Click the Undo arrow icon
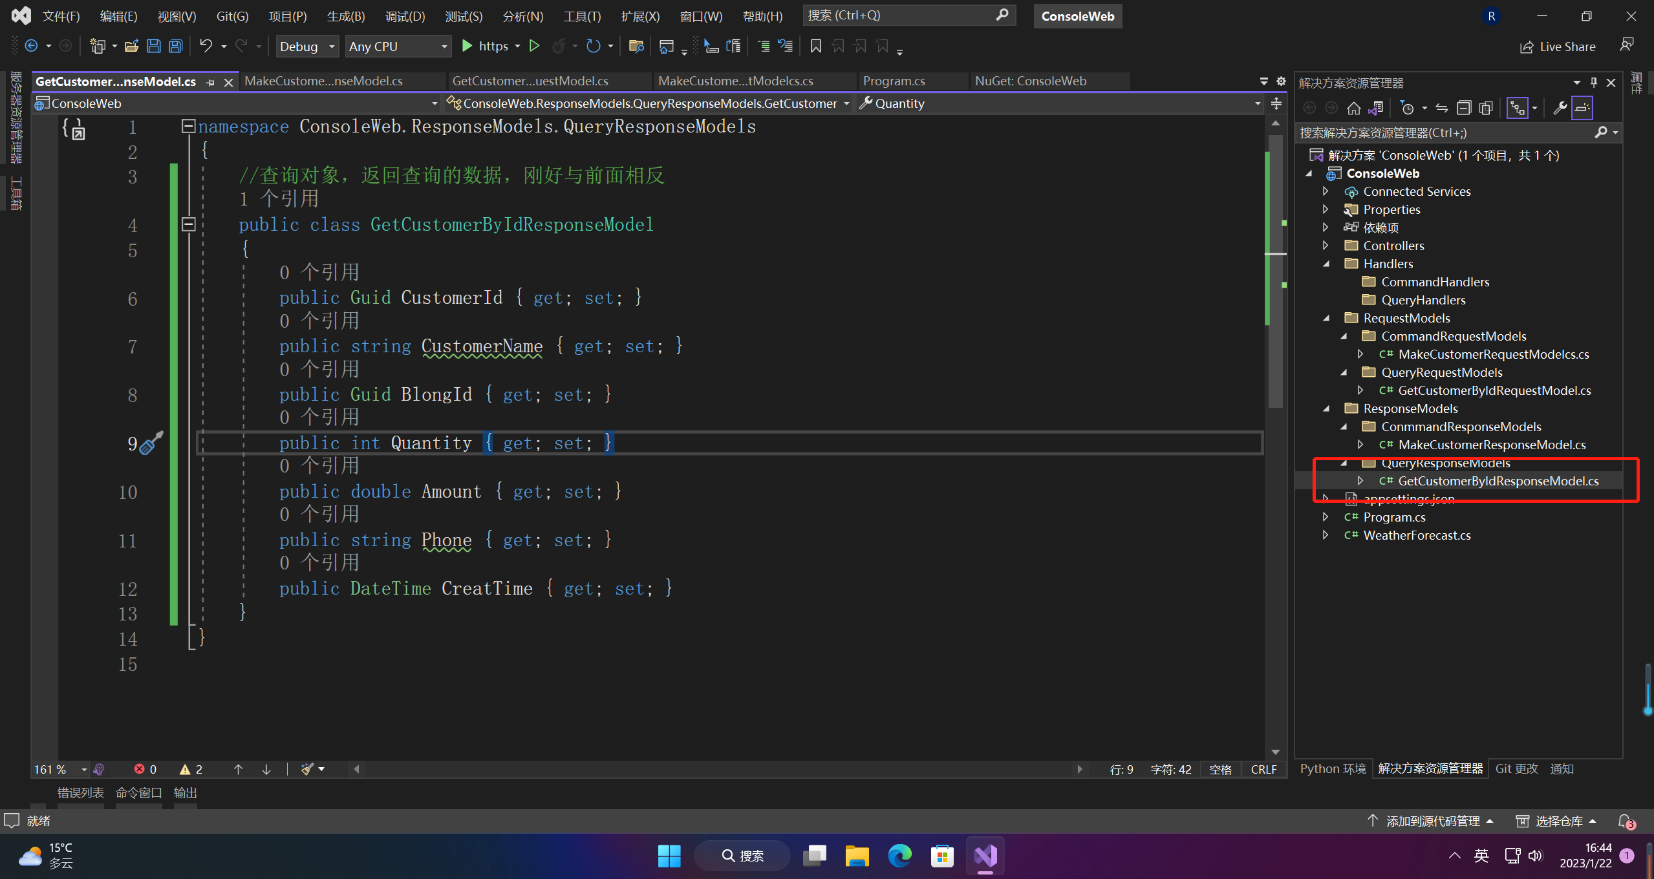The height and width of the screenshot is (879, 1654). tap(206, 46)
